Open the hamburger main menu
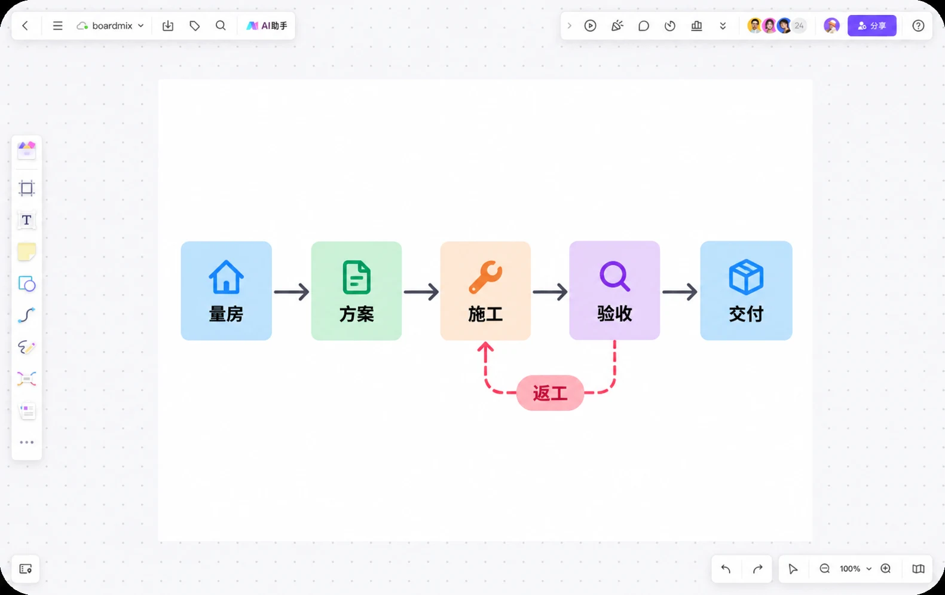 [57, 26]
